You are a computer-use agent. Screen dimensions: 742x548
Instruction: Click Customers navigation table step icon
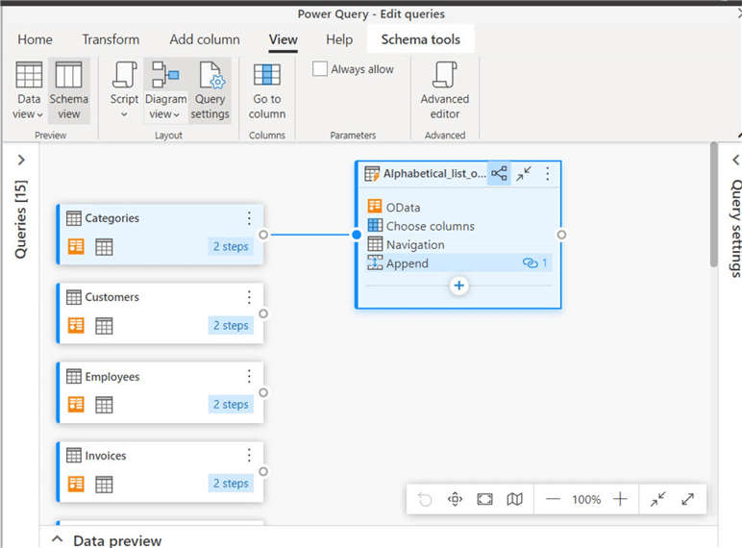pos(104,326)
